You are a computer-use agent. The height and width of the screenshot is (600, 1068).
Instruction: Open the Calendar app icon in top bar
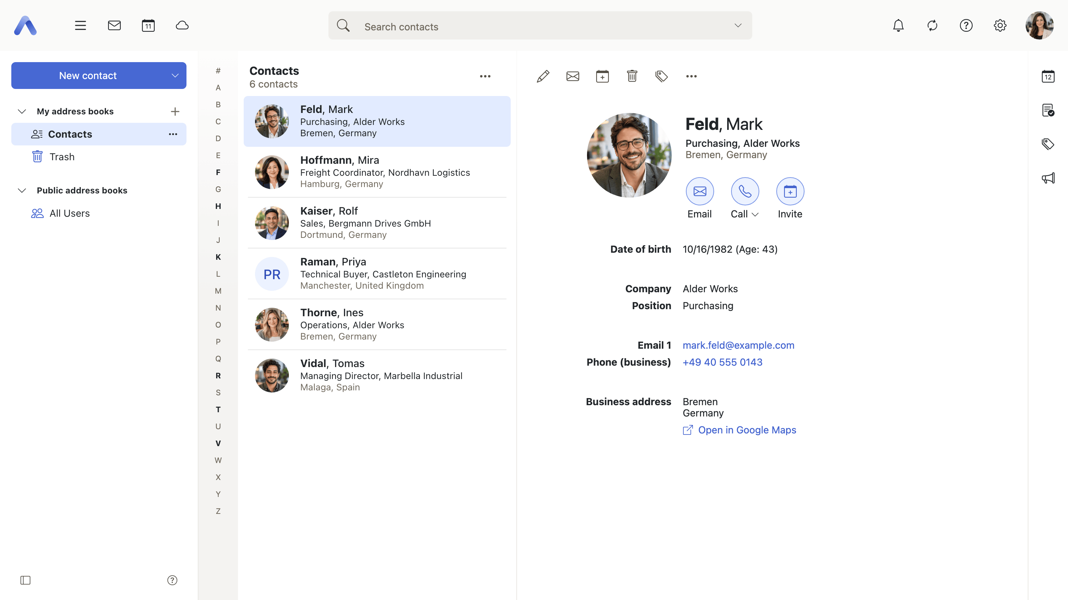[x=148, y=26]
